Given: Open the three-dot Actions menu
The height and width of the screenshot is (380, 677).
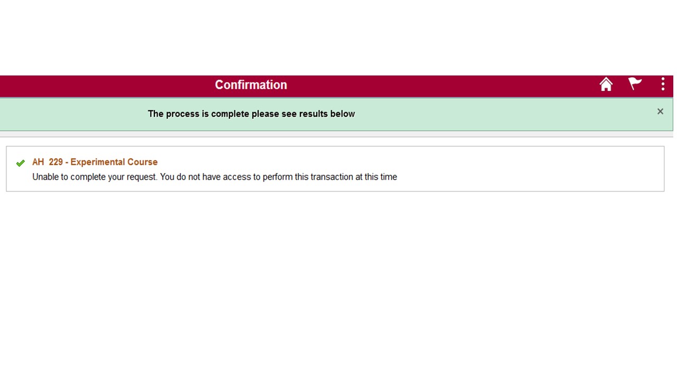Looking at the screenshot, I should coord(663,84).
